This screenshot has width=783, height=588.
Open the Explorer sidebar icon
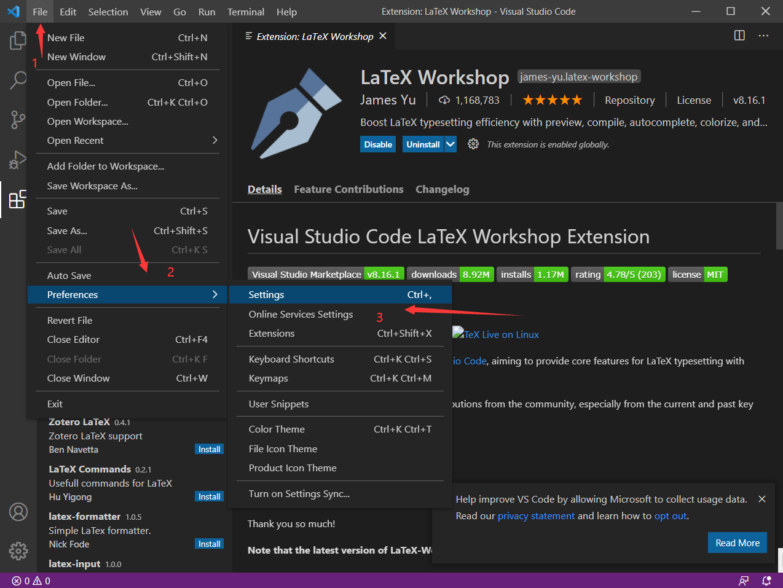[18, 41]
